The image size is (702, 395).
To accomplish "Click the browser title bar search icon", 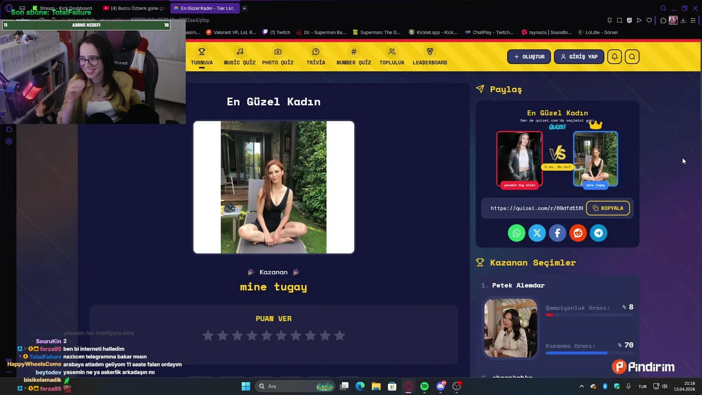I will (663, 8).
